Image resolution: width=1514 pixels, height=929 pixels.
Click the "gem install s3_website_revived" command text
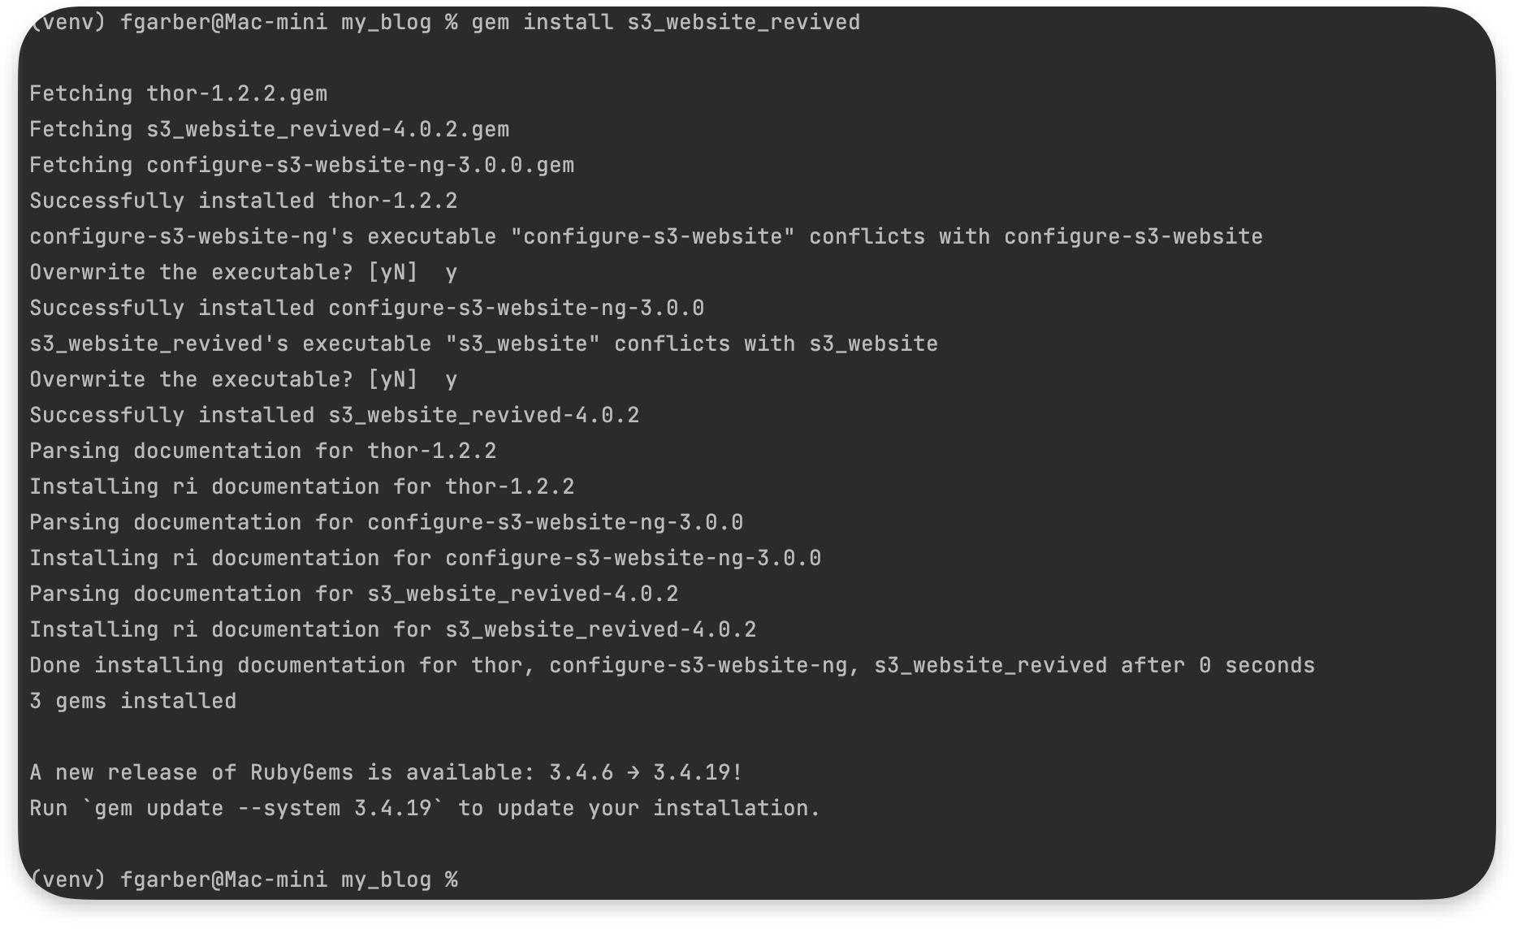(x=665, y=23)
